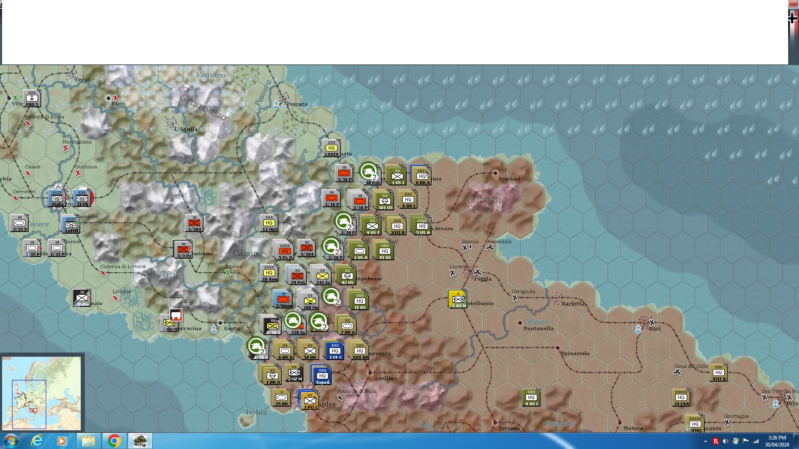
Task: Click the 15 (AA army group HQ counter
Action: pos(681,397)
